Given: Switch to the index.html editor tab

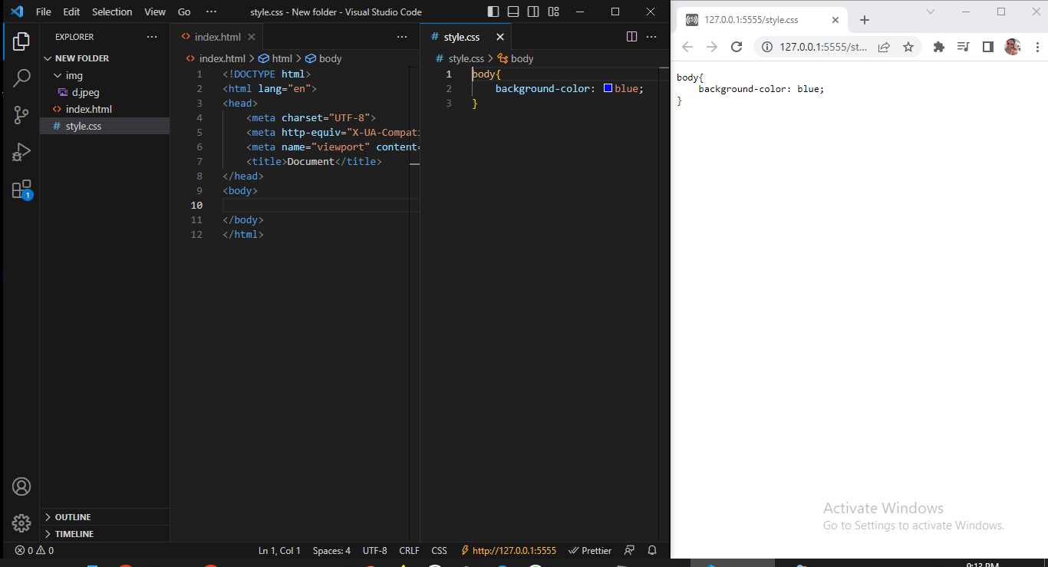Looking at the screenshot, I should point(217,37).
